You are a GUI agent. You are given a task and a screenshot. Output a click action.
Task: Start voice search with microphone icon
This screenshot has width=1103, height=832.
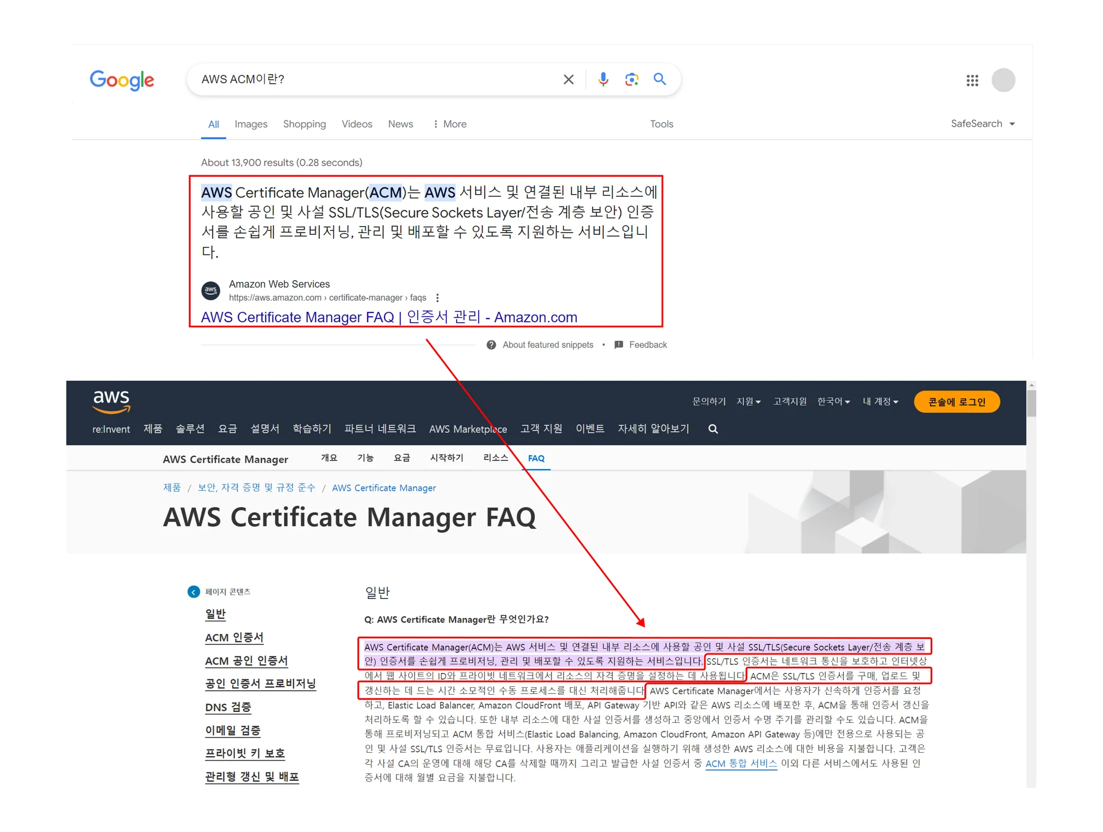coord(603,79)
